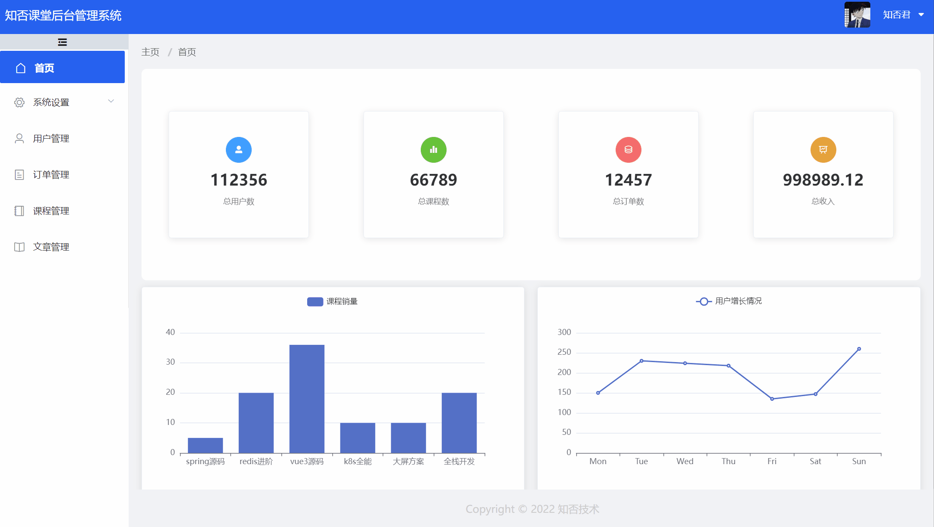Click the document icon beside 订单管理
934x527 pixels.
coord(19,175)
